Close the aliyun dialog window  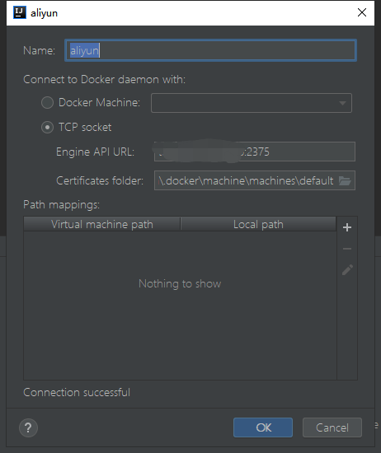pyautogui.click(x=361, y=12)
